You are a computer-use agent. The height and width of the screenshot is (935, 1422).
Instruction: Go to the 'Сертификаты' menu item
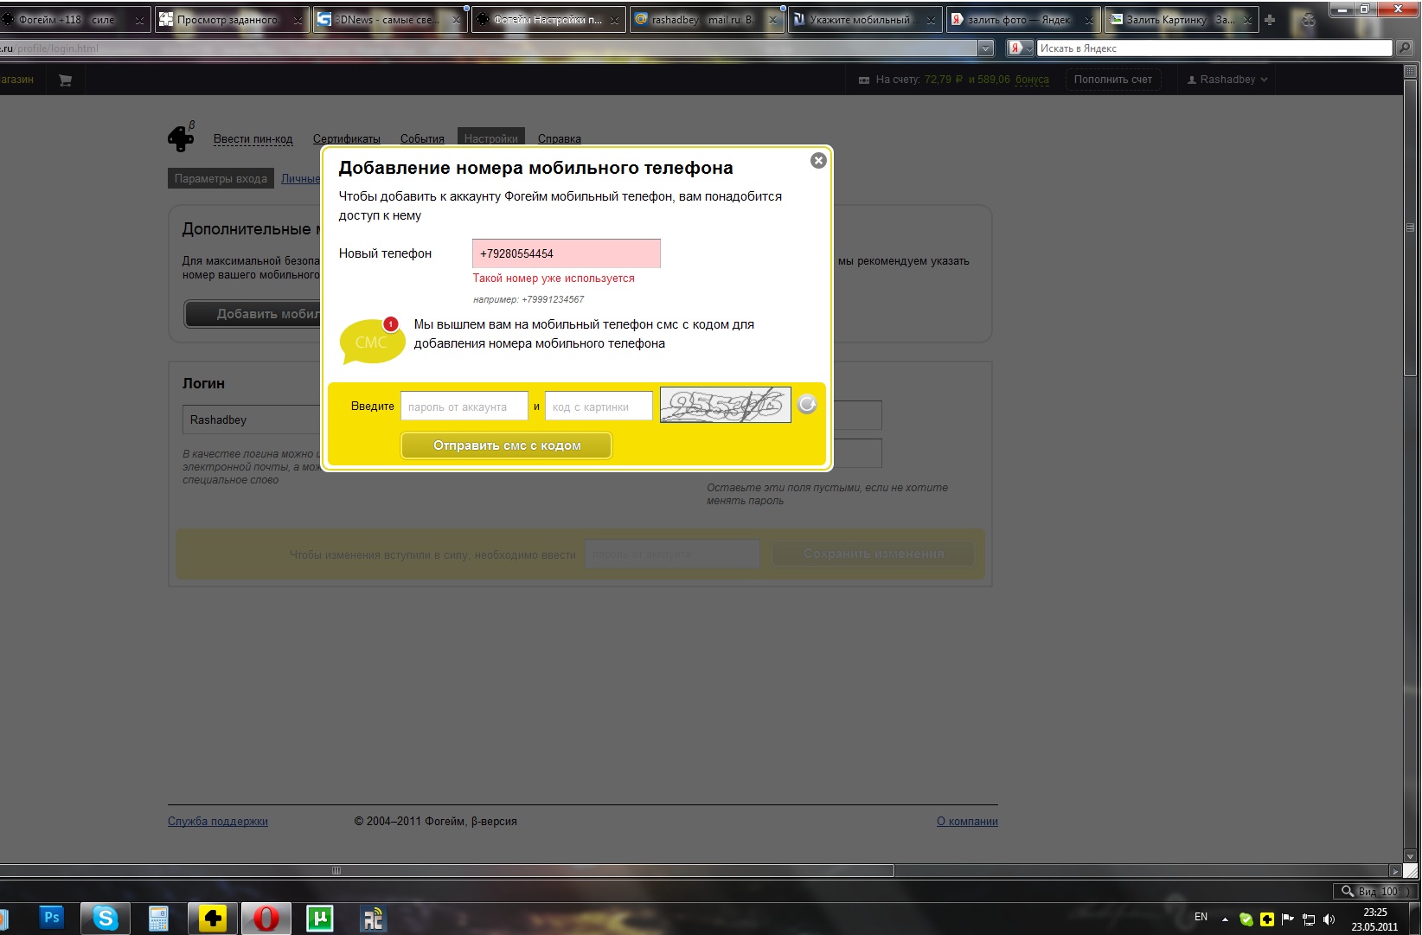pos(347,139)
